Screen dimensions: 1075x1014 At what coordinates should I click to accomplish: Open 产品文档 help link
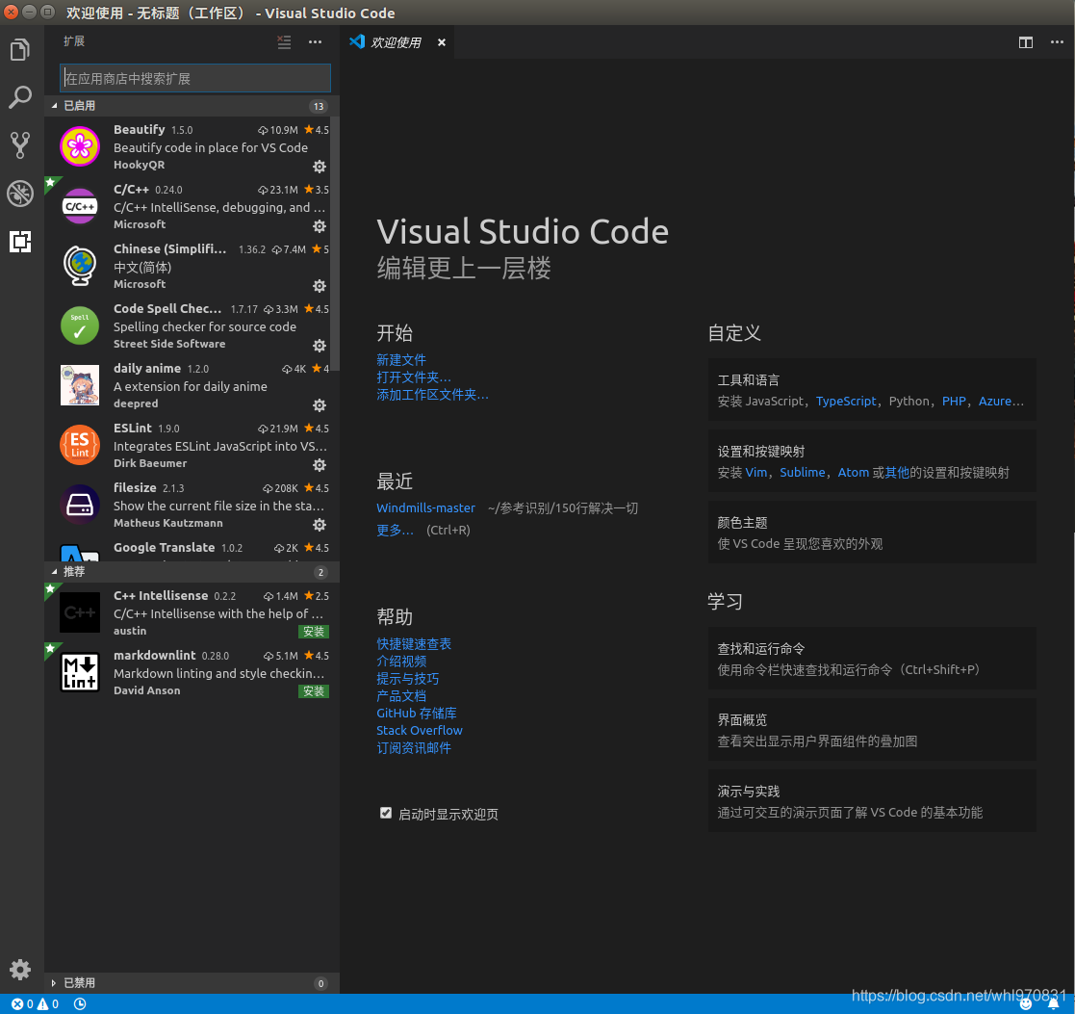click(x=401, y=695)
